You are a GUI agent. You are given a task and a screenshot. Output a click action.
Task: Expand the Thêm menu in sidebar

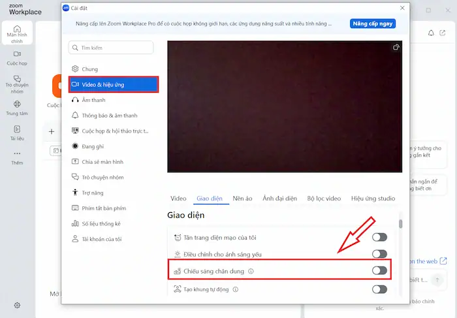pos(17,157)
